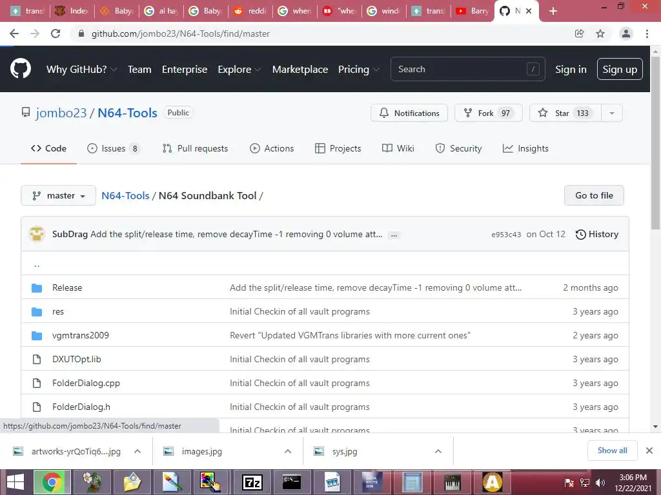This screenshot has height=495, width=661.
Task: Open FolderDialog.cpp file
Action: click(86, 383)
